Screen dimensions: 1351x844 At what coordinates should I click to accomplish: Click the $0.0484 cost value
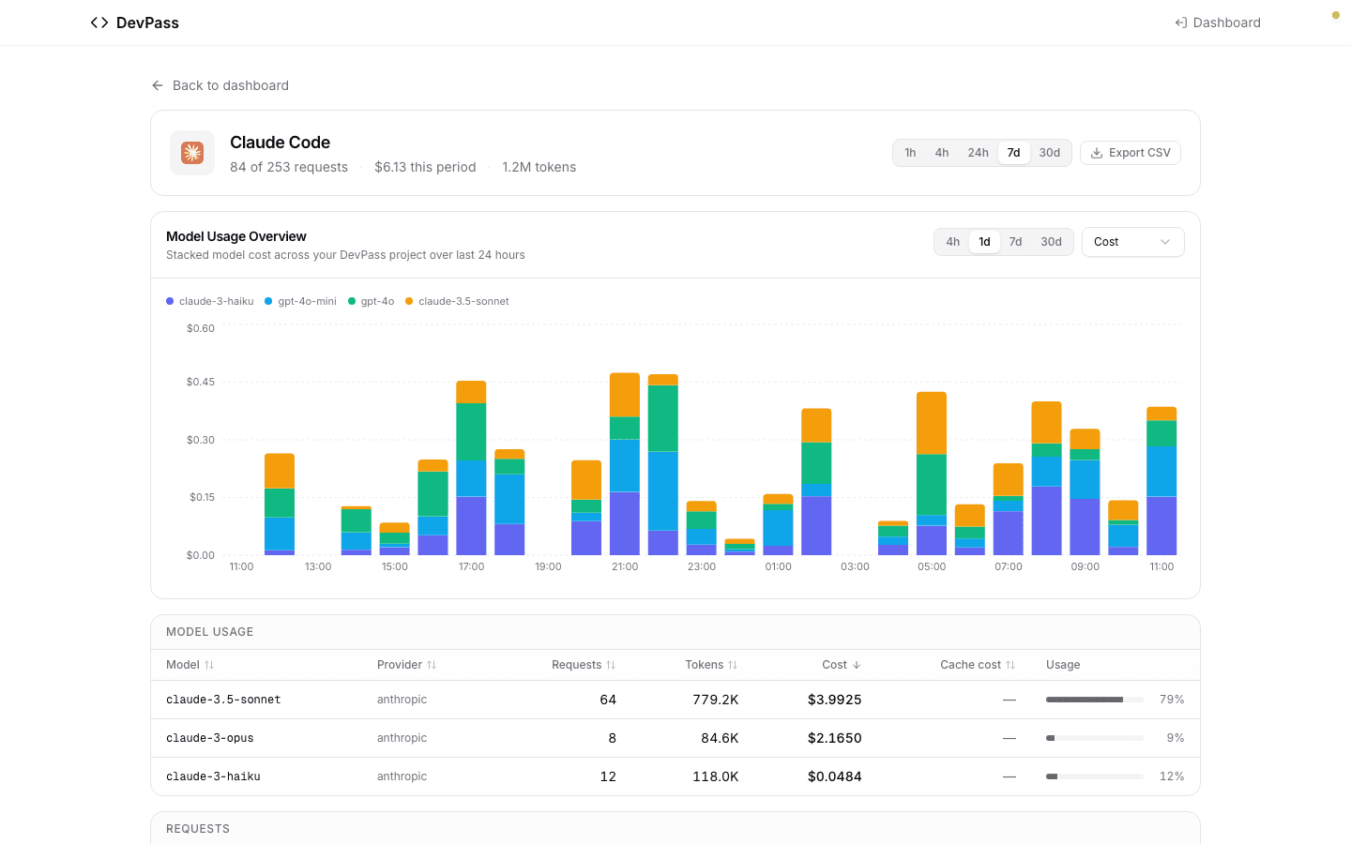pos(835,776)
